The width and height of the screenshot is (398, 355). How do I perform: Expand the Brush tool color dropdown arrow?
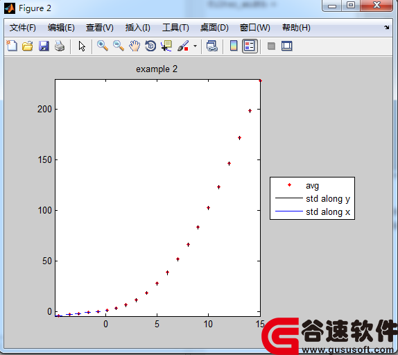pyautogui.click(x=195, y=46)
